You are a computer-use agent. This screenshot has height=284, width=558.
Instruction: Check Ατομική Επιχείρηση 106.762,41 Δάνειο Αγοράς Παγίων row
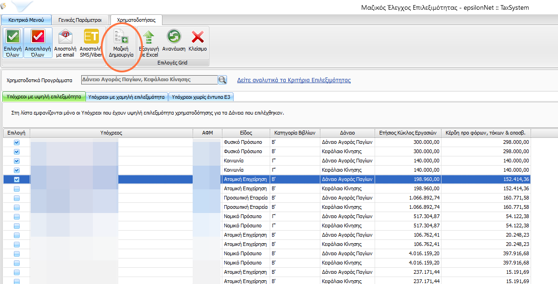pyautogui.click(x=17, y=235)
